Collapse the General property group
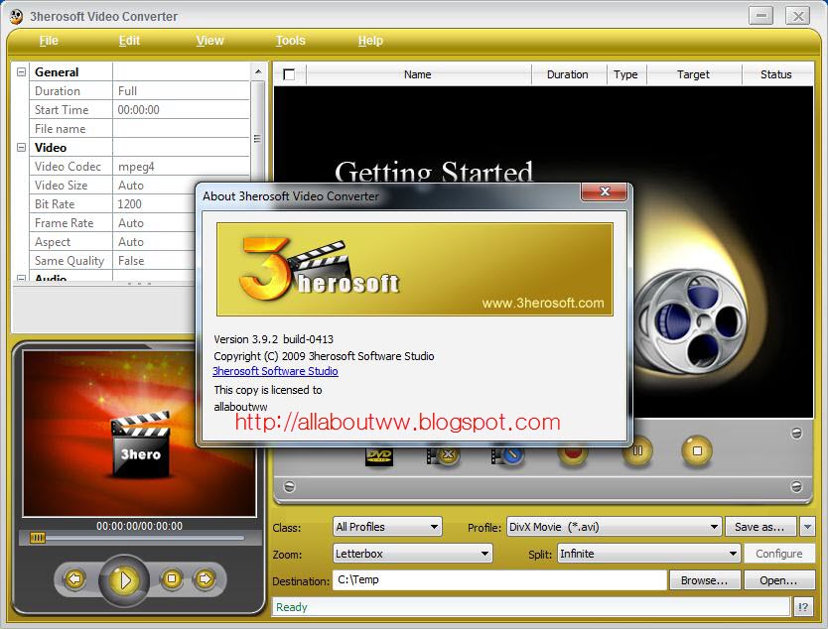This screenshot has height=629, width=828. (21, 71)
